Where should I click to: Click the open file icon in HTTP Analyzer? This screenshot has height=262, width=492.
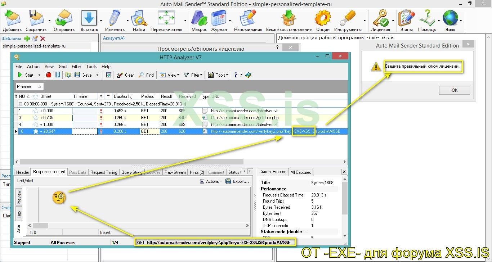pyautogui.click(x=68, y=75)
